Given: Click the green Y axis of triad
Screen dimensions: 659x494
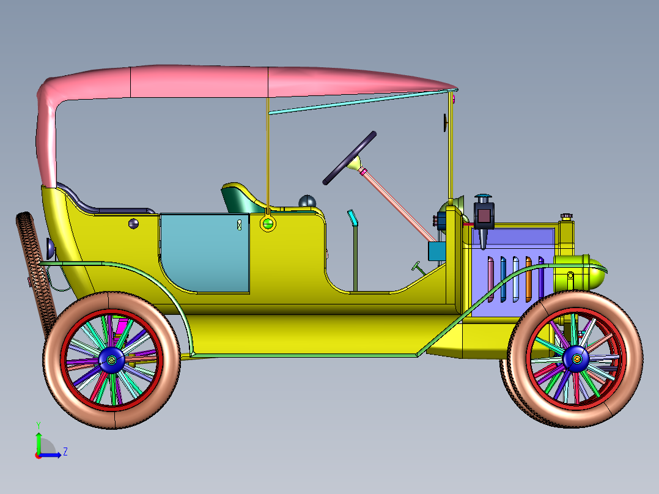Looking at the screenshot, I should point(39,441).
